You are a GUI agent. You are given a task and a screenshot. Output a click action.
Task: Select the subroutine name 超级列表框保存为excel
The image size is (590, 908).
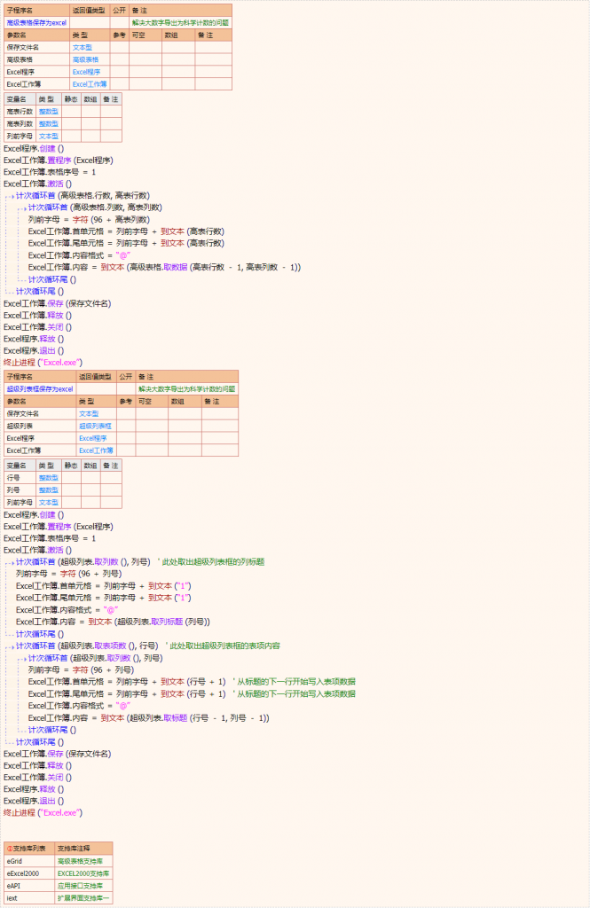pos(40,389)
